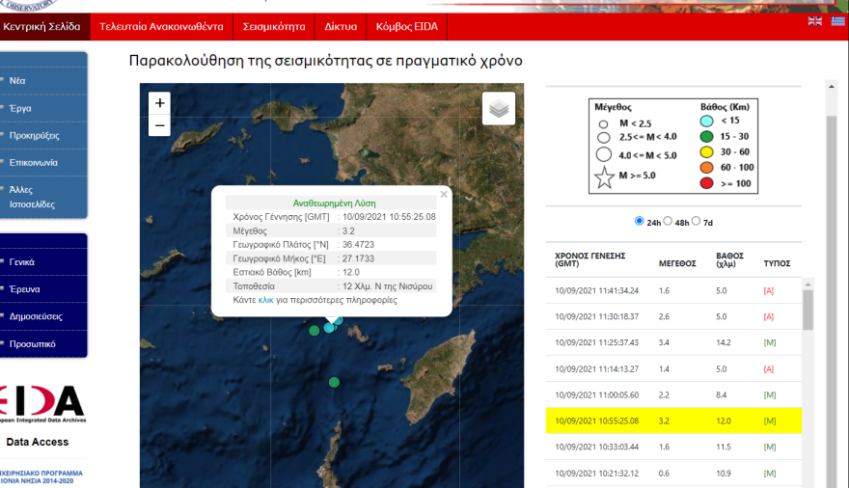Open Τελευταία Ανακοινωθέντα menu item
This screenshot has height=488, width=849.
click(161, 27)
